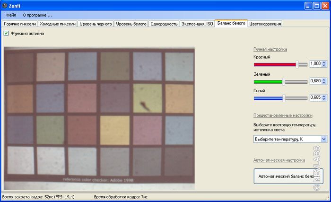Switch to Уровень белого tab

[131, 24]
